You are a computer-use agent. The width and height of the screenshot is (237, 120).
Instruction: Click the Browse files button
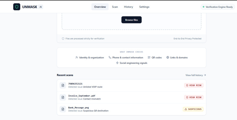[x=131, y=20]
